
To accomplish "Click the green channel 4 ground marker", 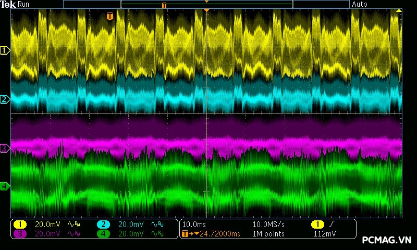I will pos(5,186).
